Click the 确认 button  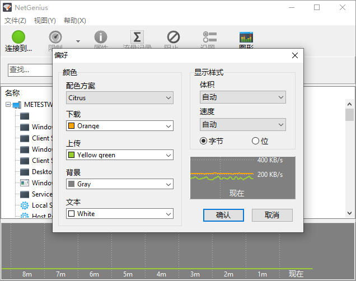point(223,215)
